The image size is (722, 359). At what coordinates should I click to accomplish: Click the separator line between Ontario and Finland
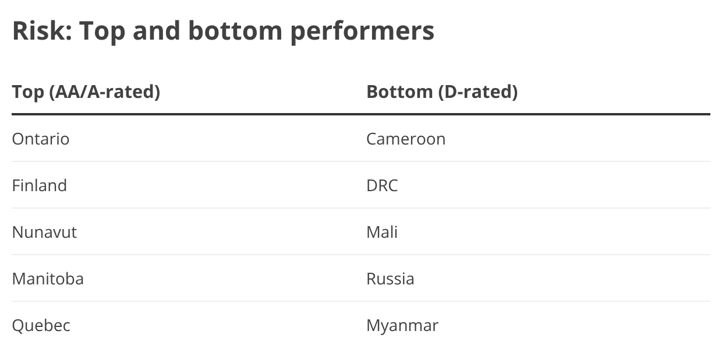[361, 161]
